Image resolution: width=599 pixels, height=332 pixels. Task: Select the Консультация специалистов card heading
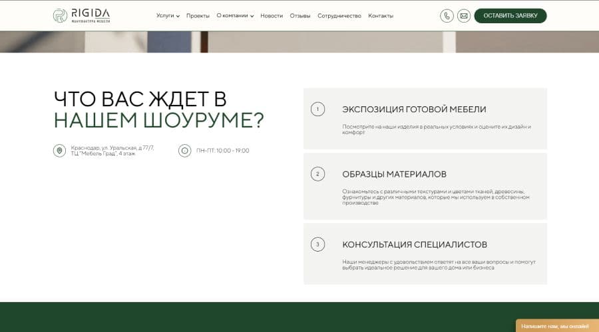414,244
